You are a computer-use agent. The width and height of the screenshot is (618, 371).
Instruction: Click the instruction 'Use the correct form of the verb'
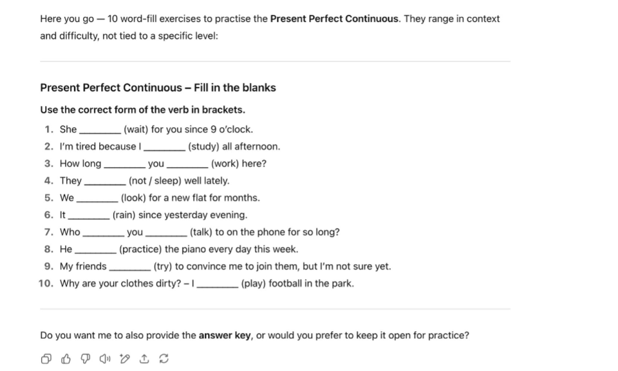142,110
